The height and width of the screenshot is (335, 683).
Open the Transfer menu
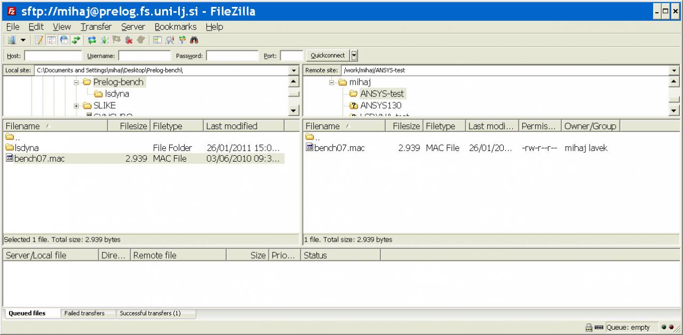pyautogui.click(x=96, y=27)
